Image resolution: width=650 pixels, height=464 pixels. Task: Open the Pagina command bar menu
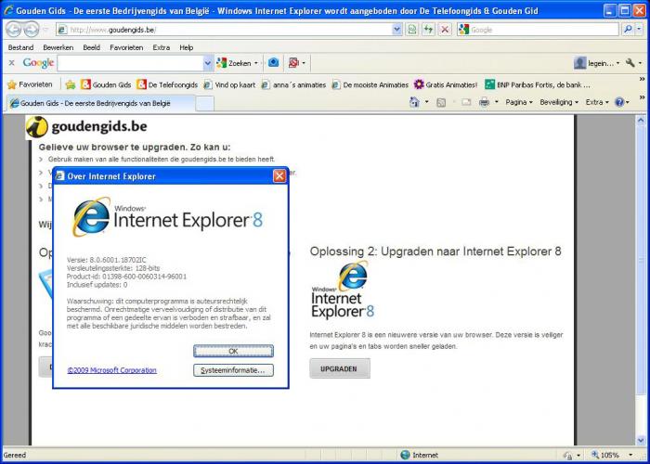coord(518,102)
